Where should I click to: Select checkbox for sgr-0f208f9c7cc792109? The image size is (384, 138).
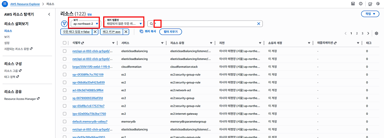click(65, 75)
